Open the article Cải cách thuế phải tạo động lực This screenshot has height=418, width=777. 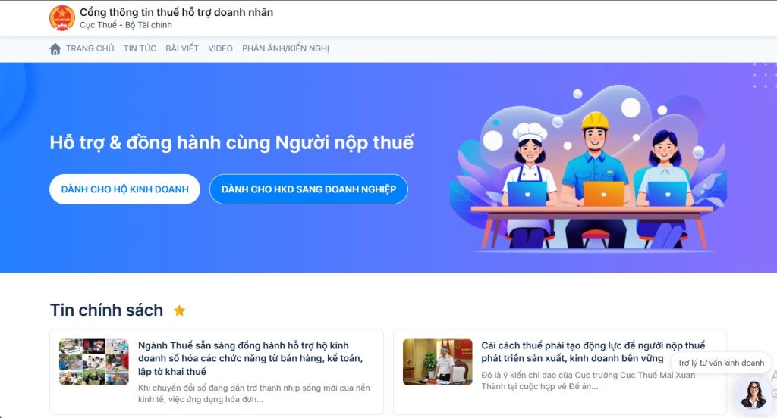(593, 351)
